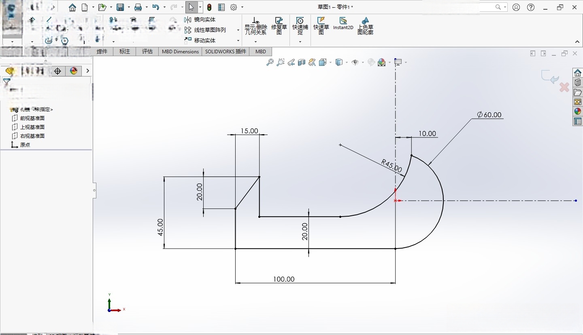Click the Dynamic Annotation Views icon
The image size is (583, 335).
[312, 62]
